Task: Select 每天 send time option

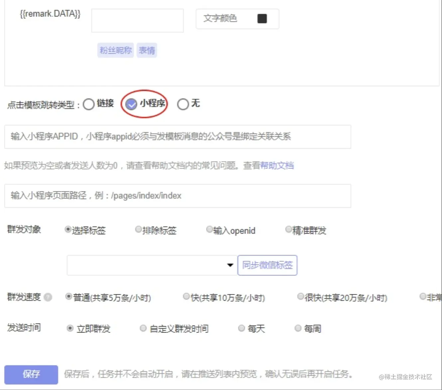Action: [x=241, y=328]
